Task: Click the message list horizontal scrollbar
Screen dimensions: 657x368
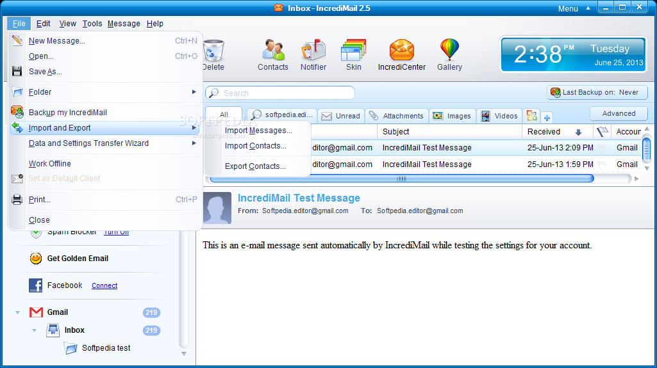Action: (401, 179)
